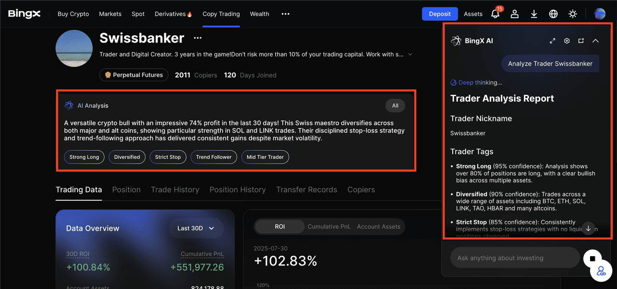Open the Position History tab
The height and width of the screenshot is (289, 617).
click(x=237, y=190)
